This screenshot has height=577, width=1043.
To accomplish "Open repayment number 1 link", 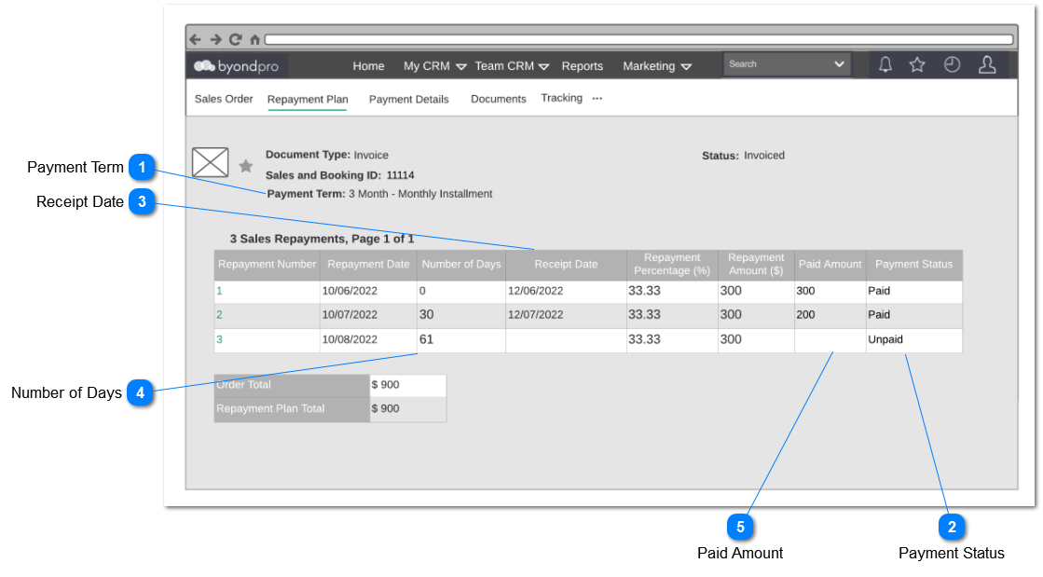I will (x=220, y=291).
